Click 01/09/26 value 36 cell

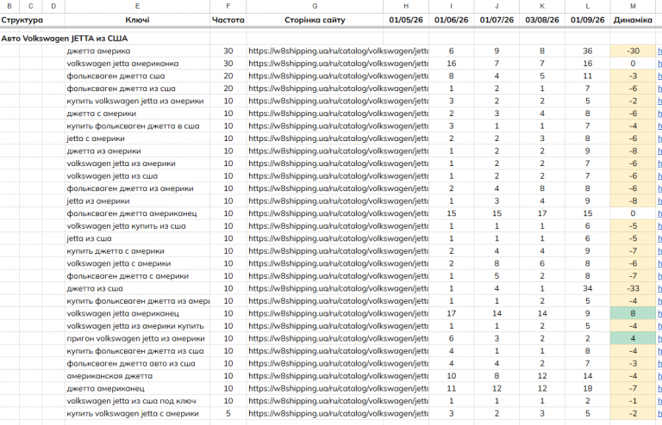click(x=587, y=51)
